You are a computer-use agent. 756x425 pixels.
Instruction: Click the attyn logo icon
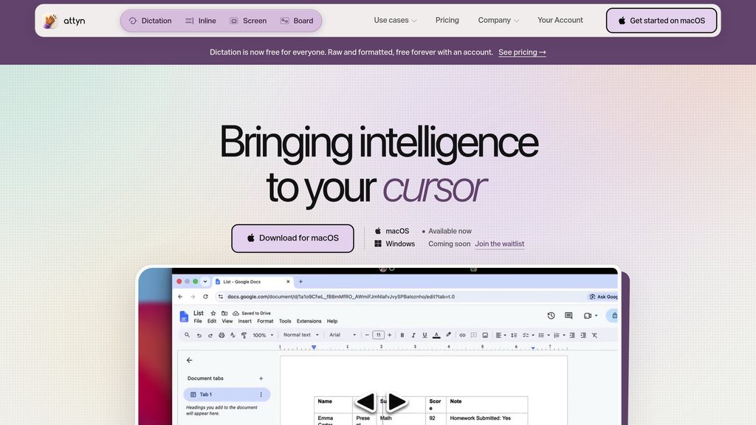[x=50, y=21]
